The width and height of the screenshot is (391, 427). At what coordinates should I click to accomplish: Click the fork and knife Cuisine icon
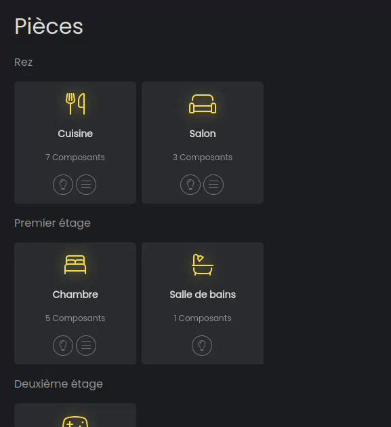[75, 104]
